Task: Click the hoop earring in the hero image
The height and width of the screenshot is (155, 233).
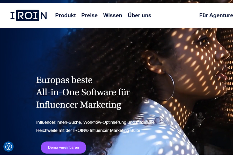Action: (x=163, y=86)
